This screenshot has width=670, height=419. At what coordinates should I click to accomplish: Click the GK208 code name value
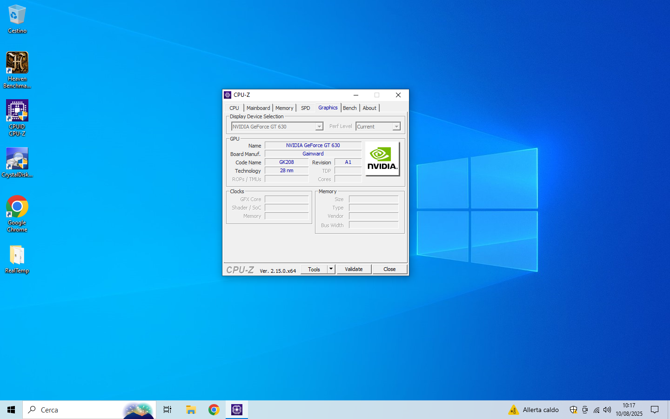click(x=287, y=162)
